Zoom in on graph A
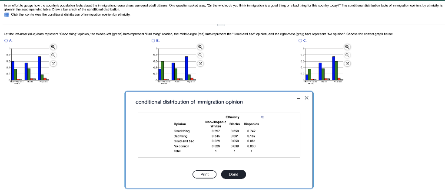The width and height of the screenshot is (445, 195). 53,47
